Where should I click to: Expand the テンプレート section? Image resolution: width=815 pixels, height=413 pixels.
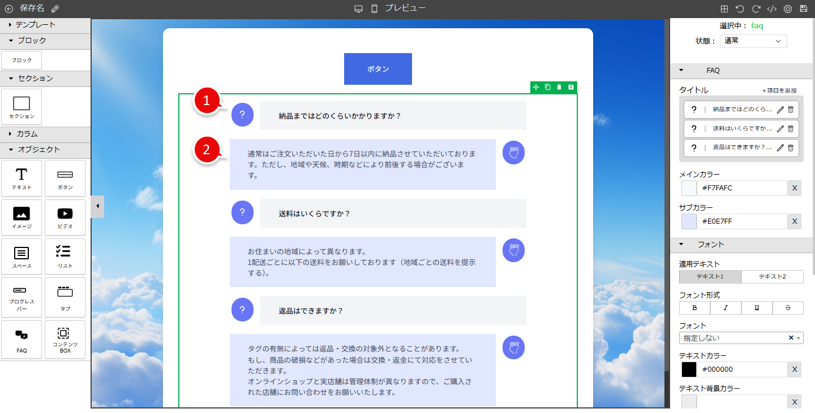pyautogui.click(x=35, y=25)
